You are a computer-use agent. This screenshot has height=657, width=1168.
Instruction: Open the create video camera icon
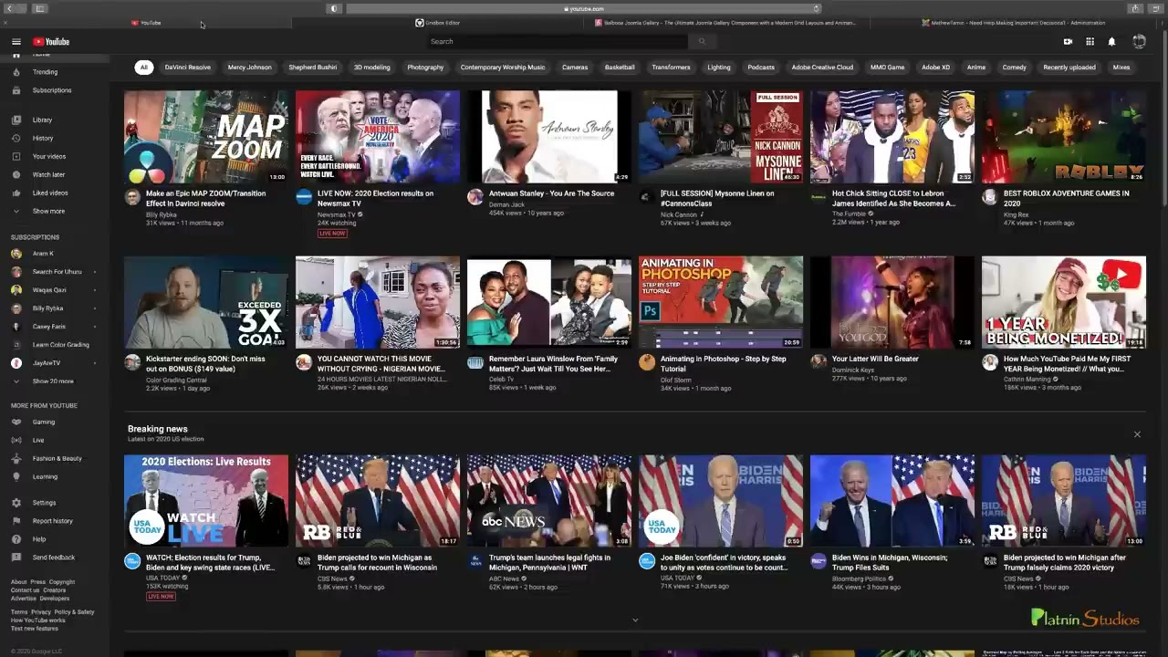tap(1068, 42)
